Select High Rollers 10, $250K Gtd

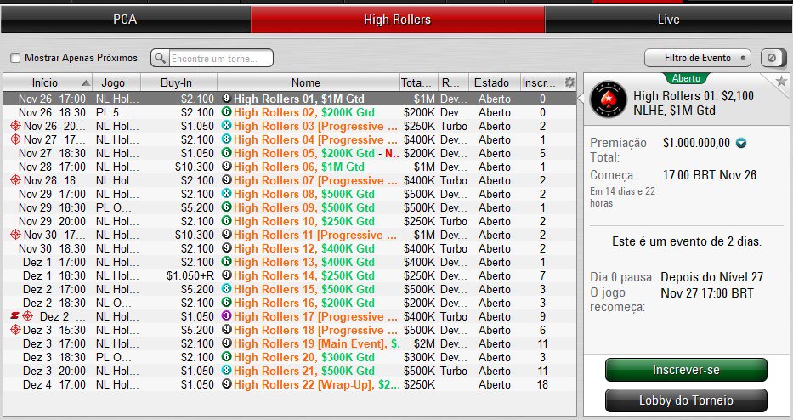coord(290,221)
